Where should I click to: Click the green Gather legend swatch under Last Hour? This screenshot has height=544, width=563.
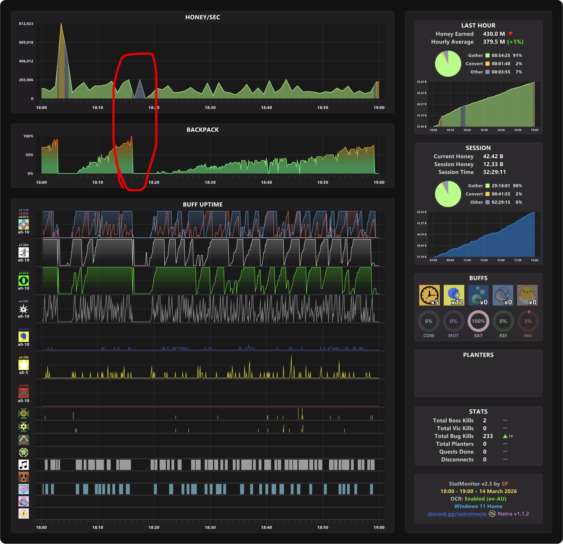(487, 55)
